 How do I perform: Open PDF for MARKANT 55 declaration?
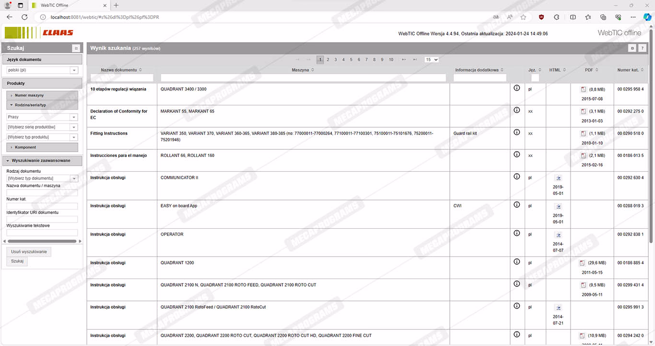[584, 112]
